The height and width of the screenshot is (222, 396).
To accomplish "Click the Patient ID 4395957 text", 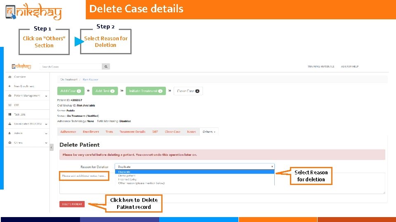I will [70, 100].
